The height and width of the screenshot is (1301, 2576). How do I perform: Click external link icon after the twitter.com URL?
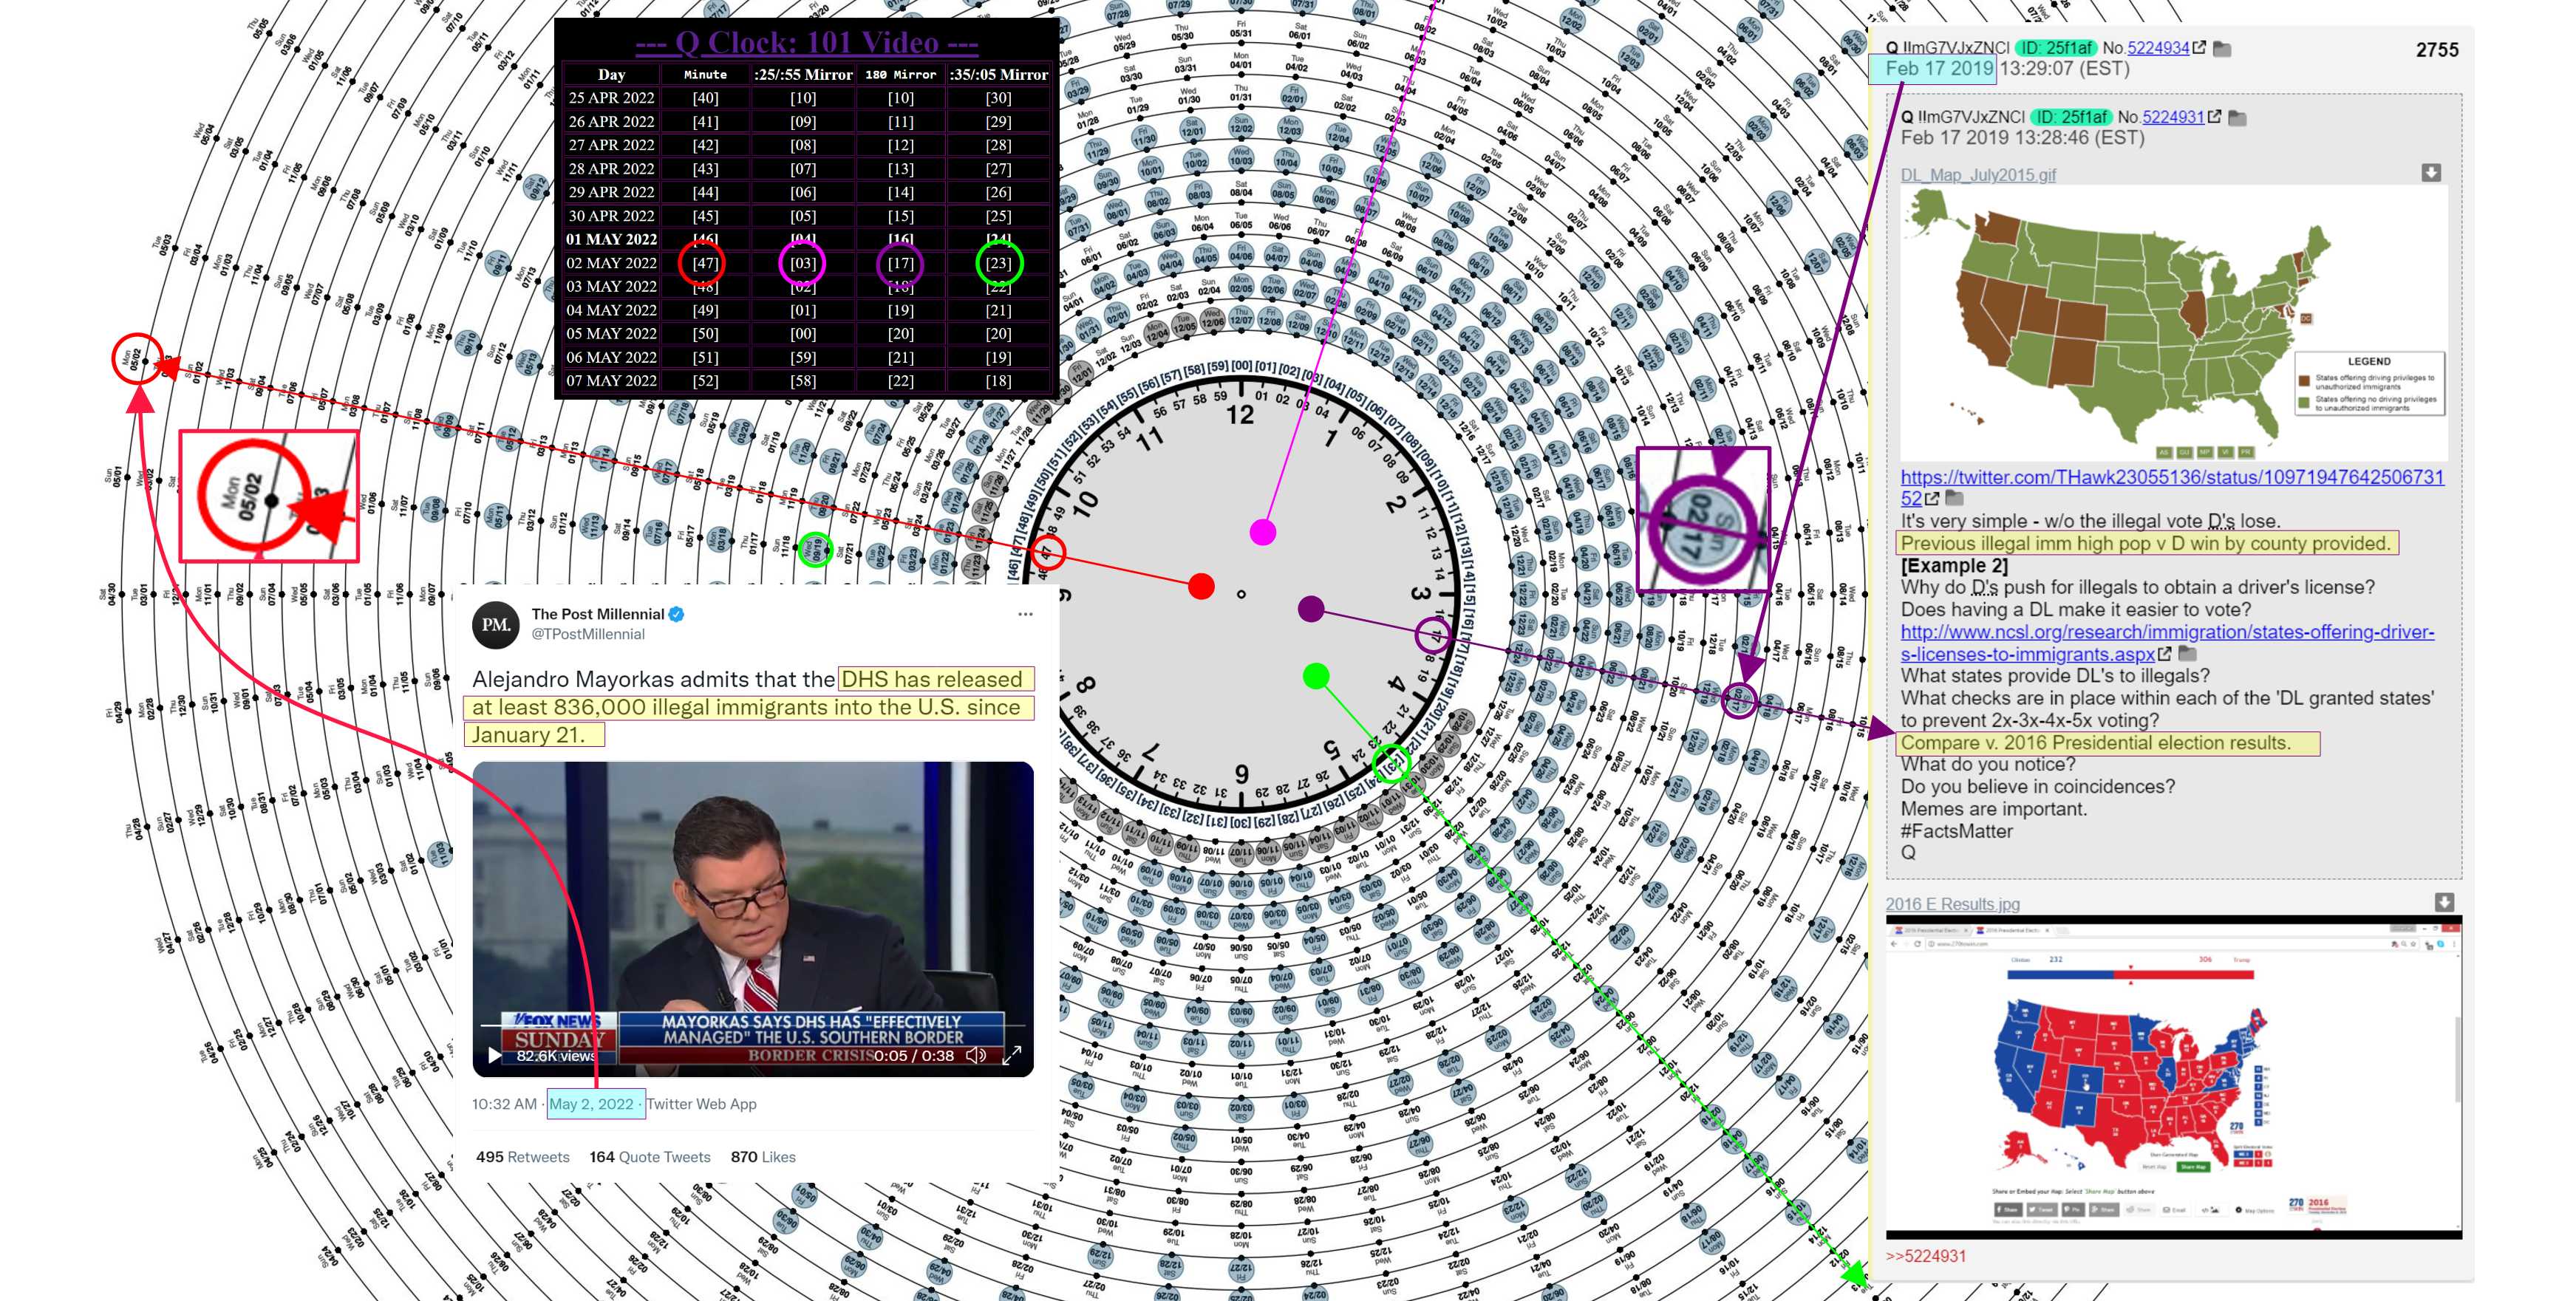[x=1932, y=498]
